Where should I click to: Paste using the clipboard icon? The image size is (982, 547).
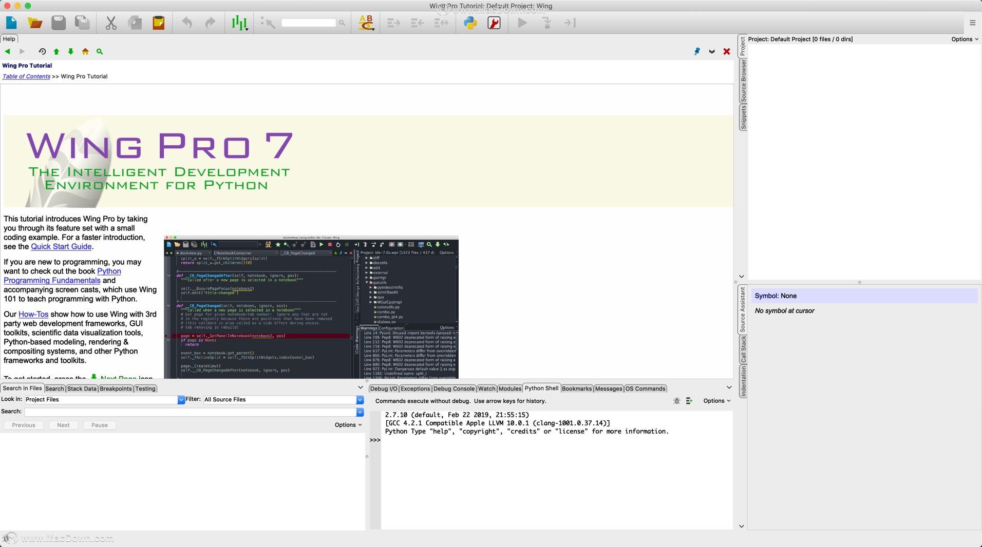[x=159, y=23]
